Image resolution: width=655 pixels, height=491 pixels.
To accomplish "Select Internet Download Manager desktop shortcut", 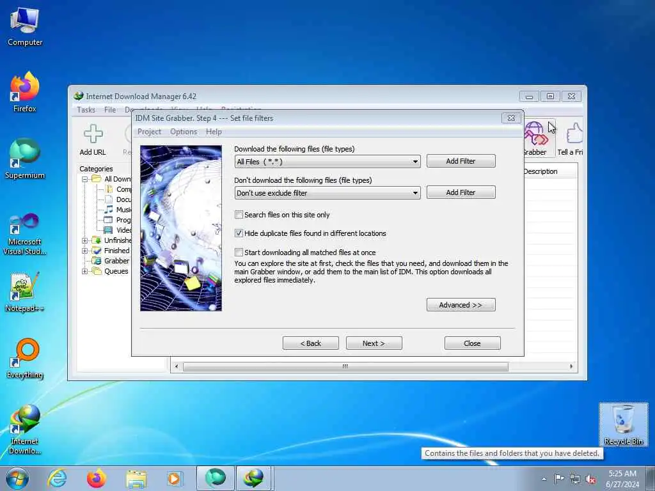I will tap(25, 429).
